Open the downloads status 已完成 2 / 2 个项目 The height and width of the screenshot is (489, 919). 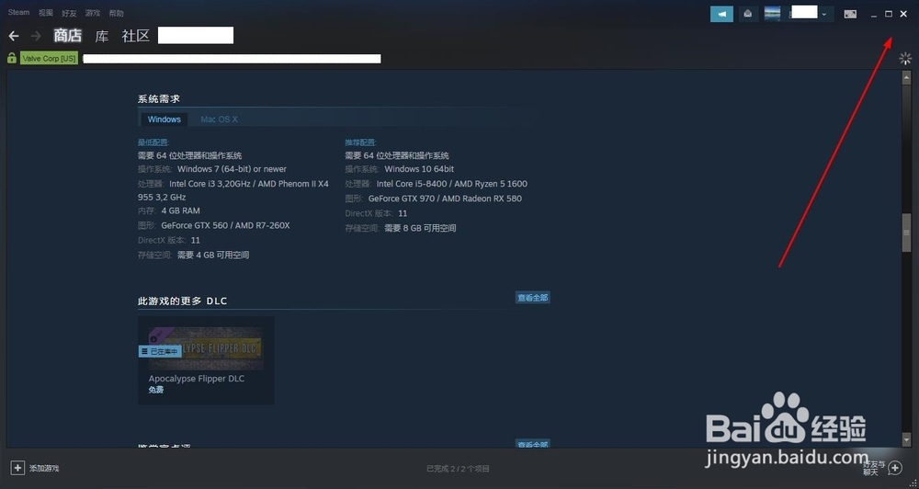click(458, 469)
